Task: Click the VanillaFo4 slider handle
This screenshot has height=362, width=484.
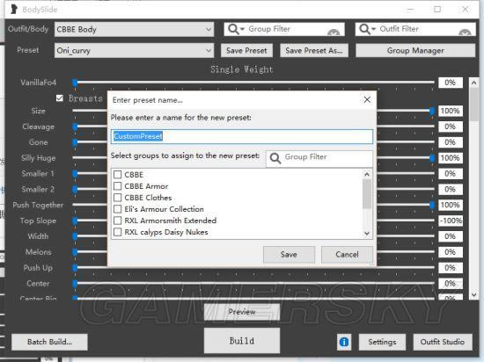Action: [75, 83]
